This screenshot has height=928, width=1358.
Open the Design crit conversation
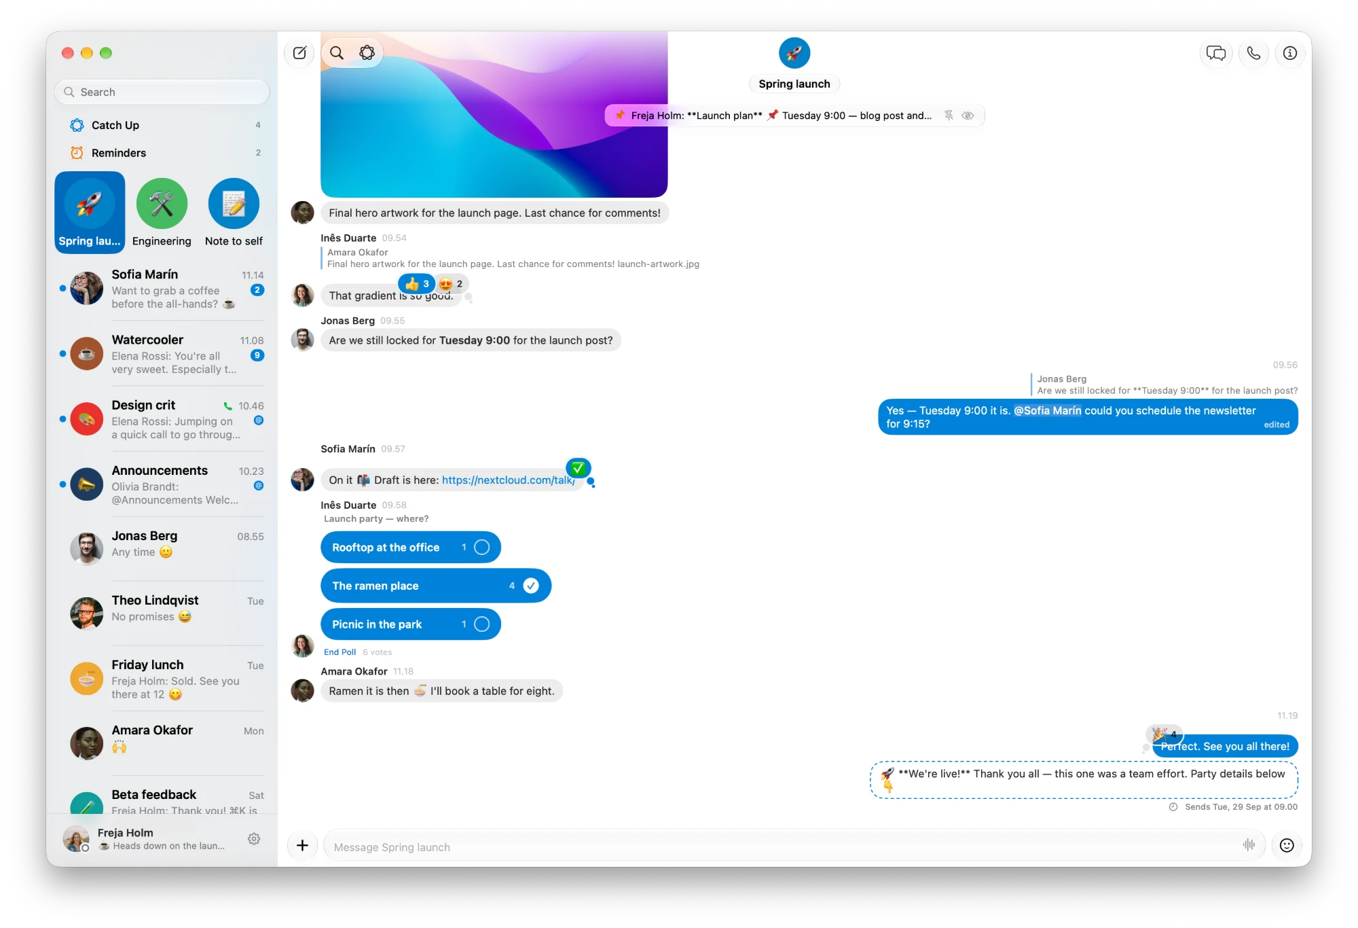pos(162,419)
